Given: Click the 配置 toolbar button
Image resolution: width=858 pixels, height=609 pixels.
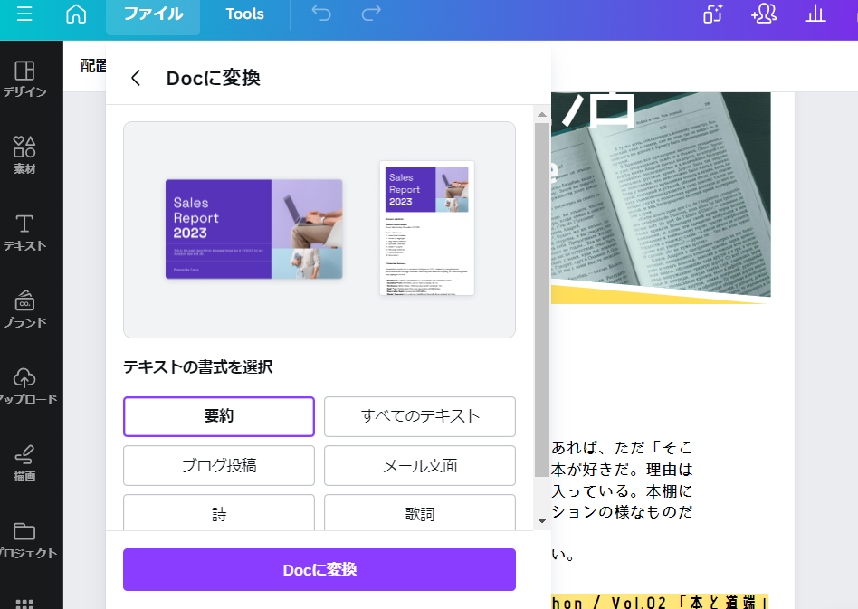Looking at the screenshot, I should point(93,66).
